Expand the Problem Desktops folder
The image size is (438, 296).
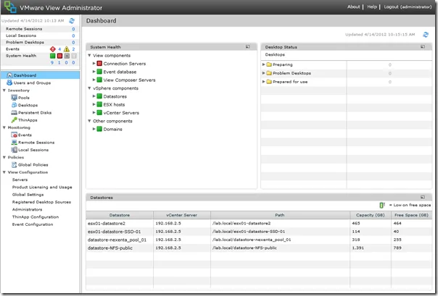263,73
